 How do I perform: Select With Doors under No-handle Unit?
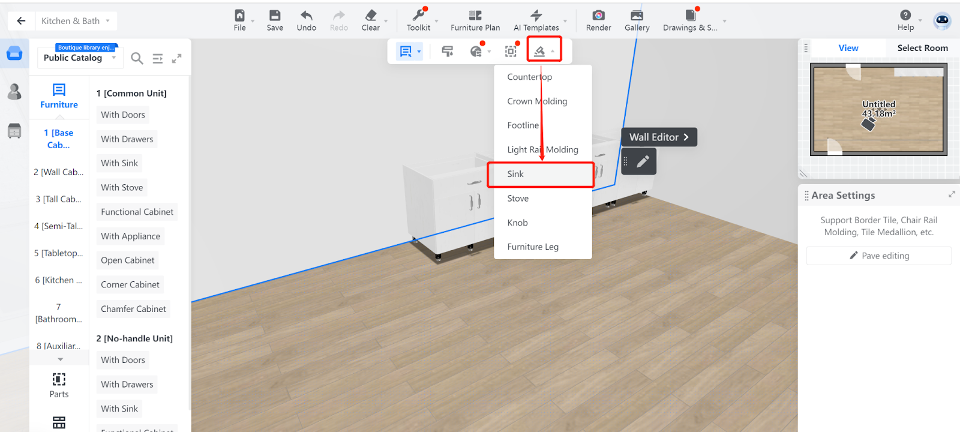coord(123,360)
